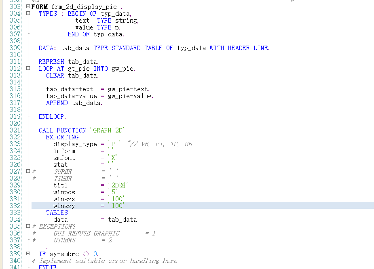374x269 pixels.
Task: Click the 'GRAPH_2D' function name string
Action: 107,130
